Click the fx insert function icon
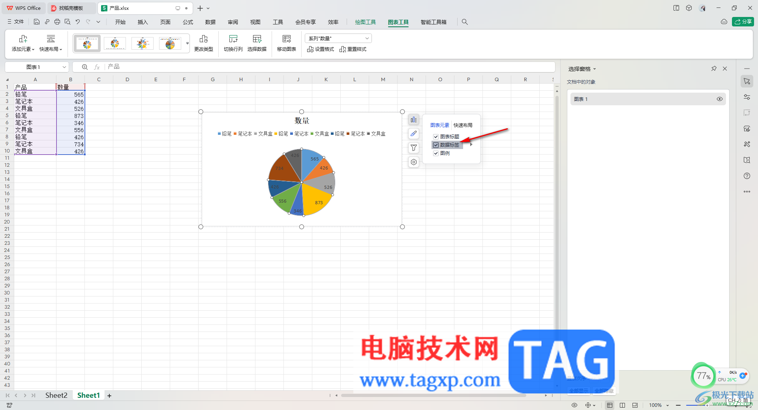Image resolution: width=758 pixels, height=410 pixels. tap(97, 67)
